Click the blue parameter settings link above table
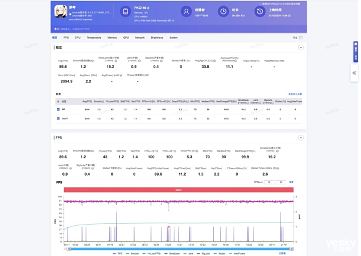 (295, 94)
